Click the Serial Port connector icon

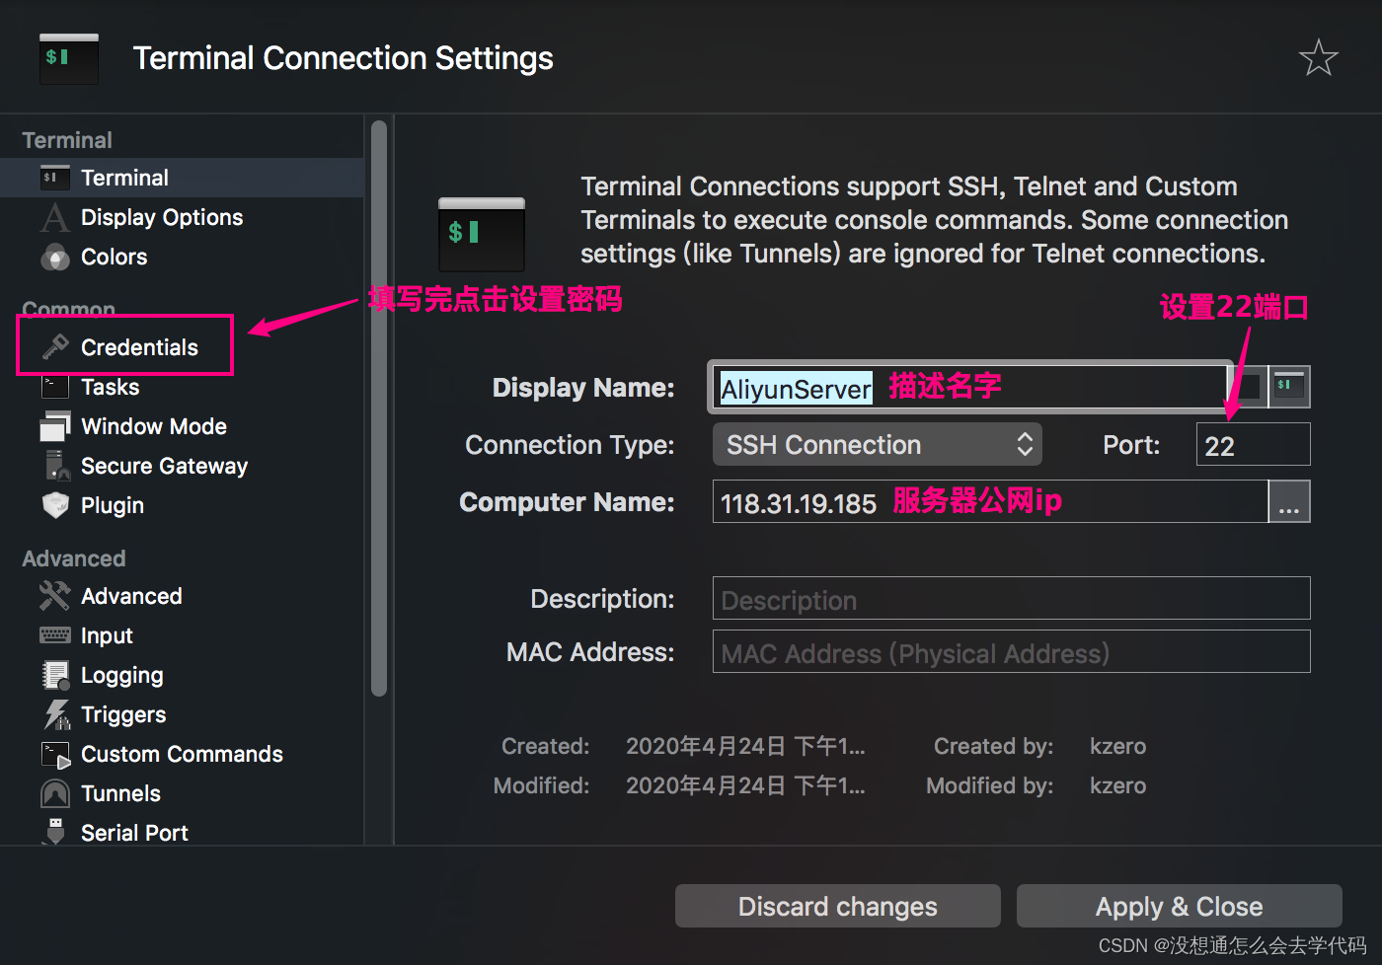tap(55, 832)
